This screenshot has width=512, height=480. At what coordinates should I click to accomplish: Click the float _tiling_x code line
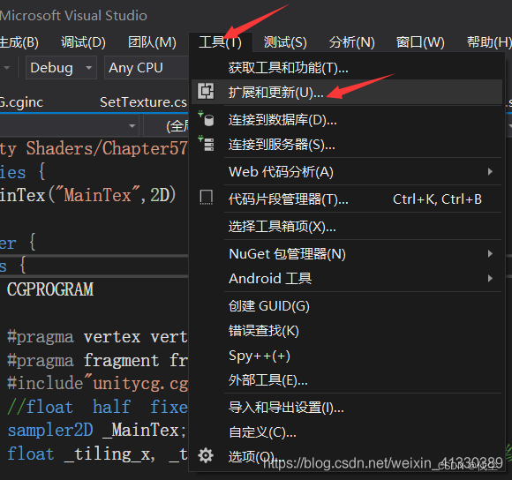97,454
